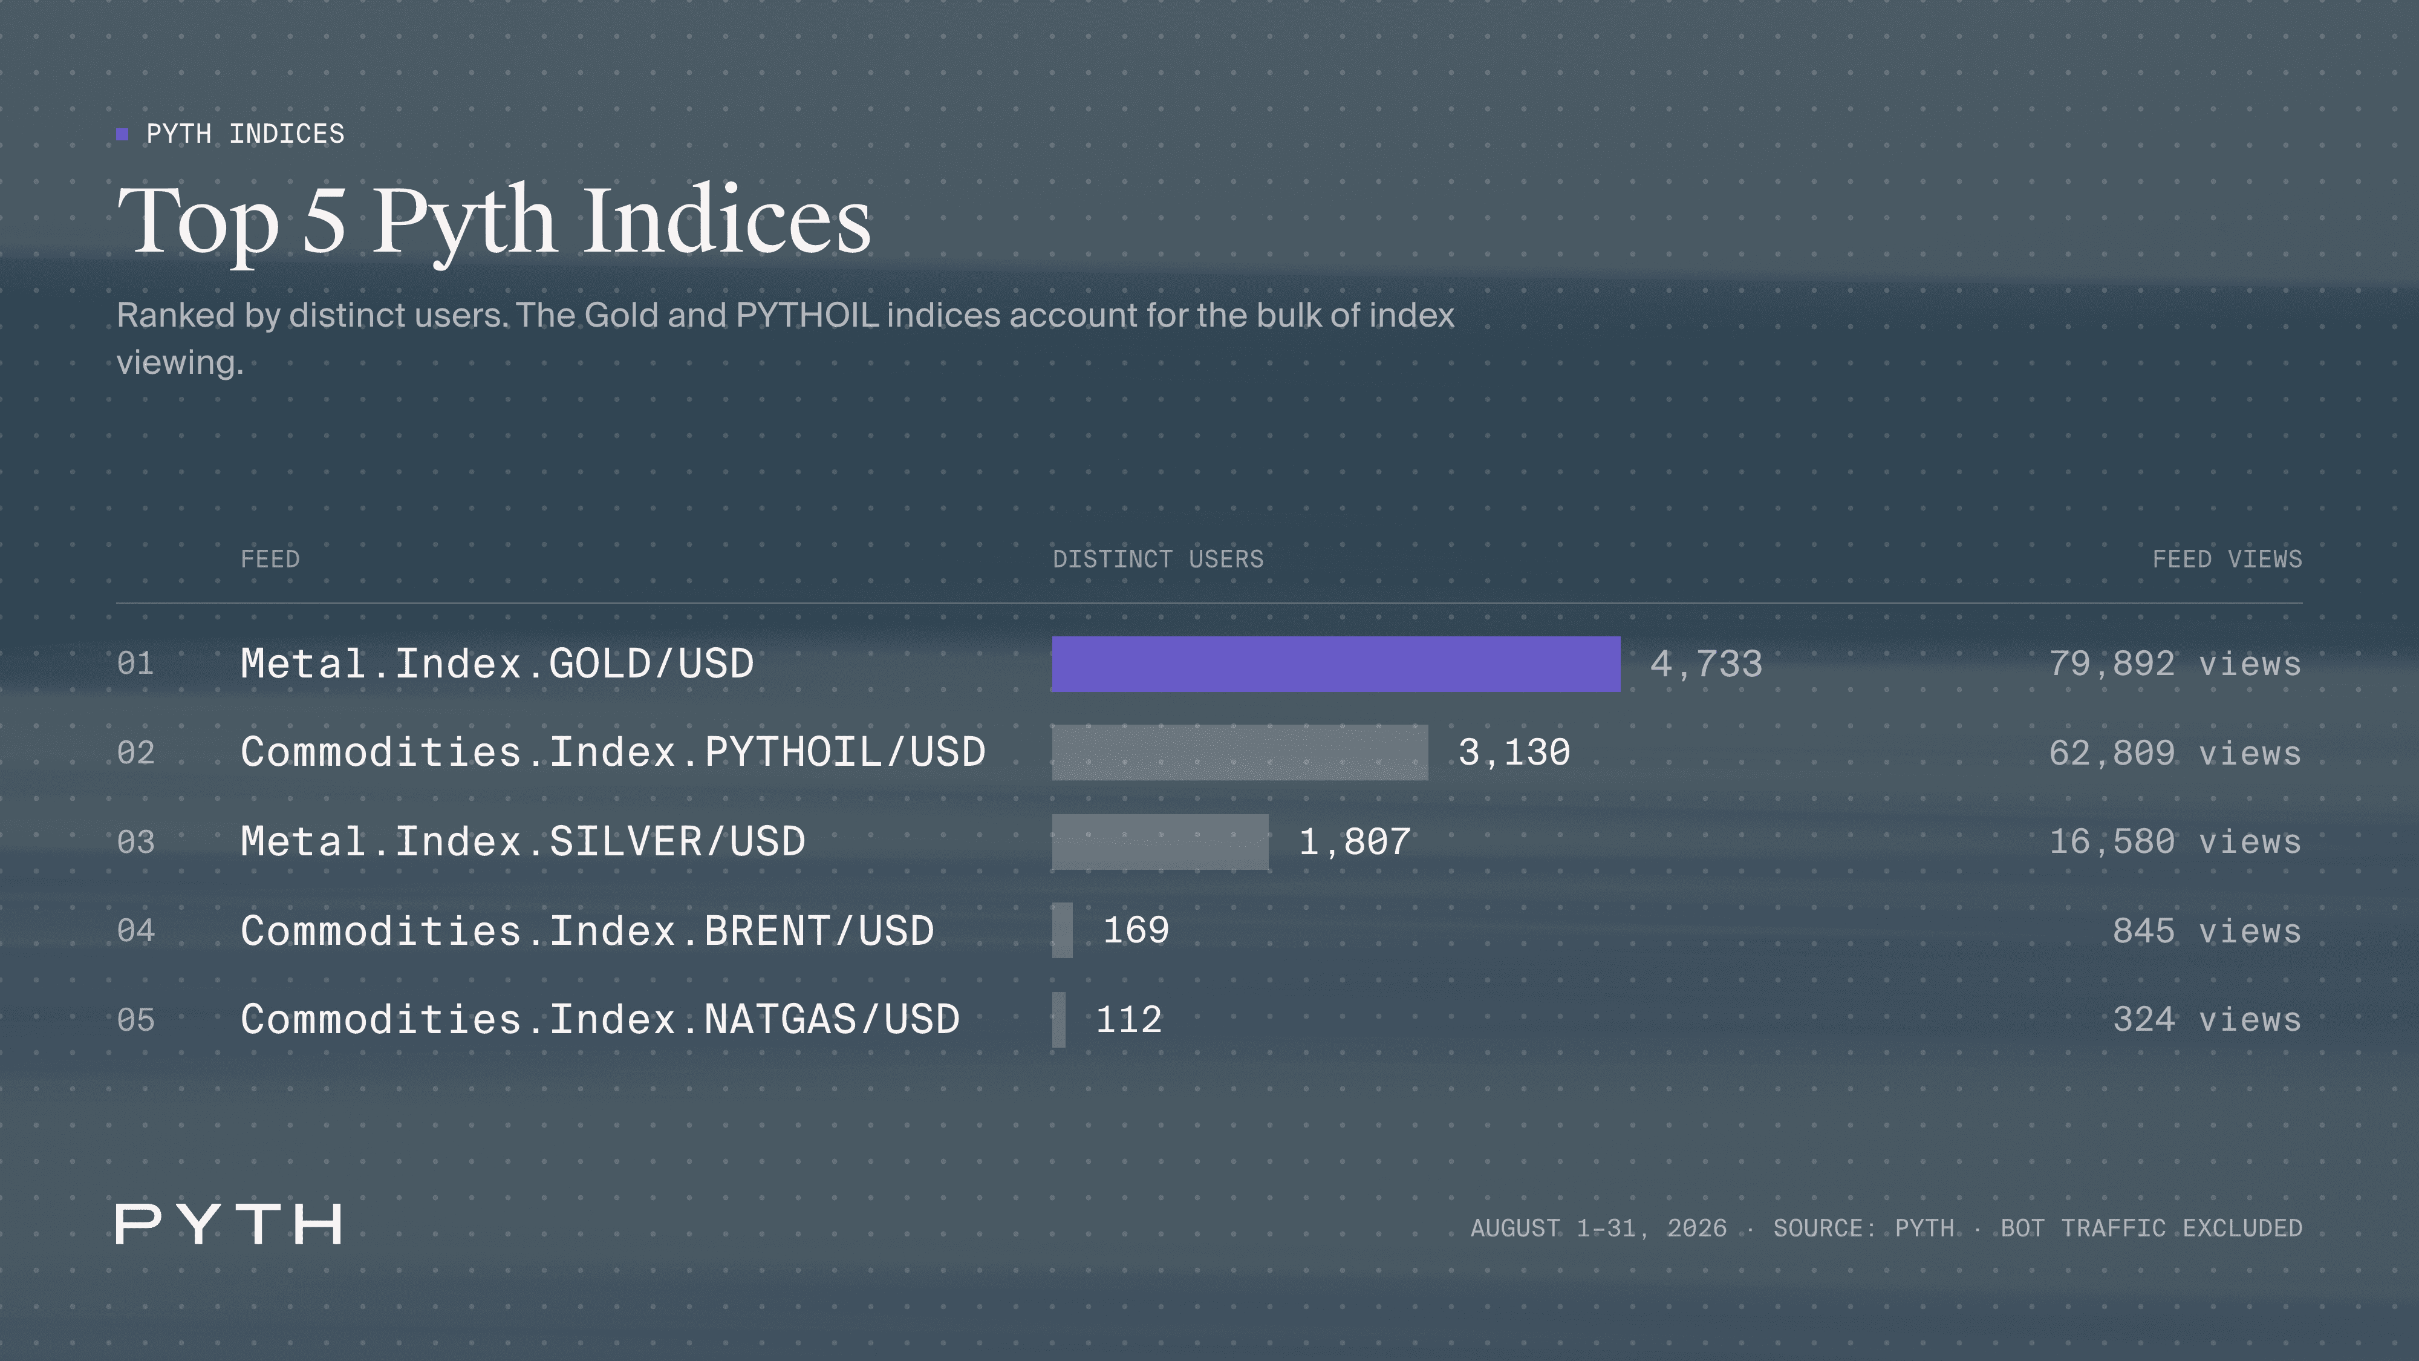
Task: Click Metal.Index.SILVER/USD feed name
Action: [523, 841]
